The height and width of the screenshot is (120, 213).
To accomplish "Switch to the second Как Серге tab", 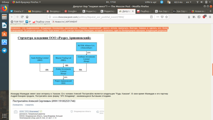I will pyautogui.click(x=181, y=11).
